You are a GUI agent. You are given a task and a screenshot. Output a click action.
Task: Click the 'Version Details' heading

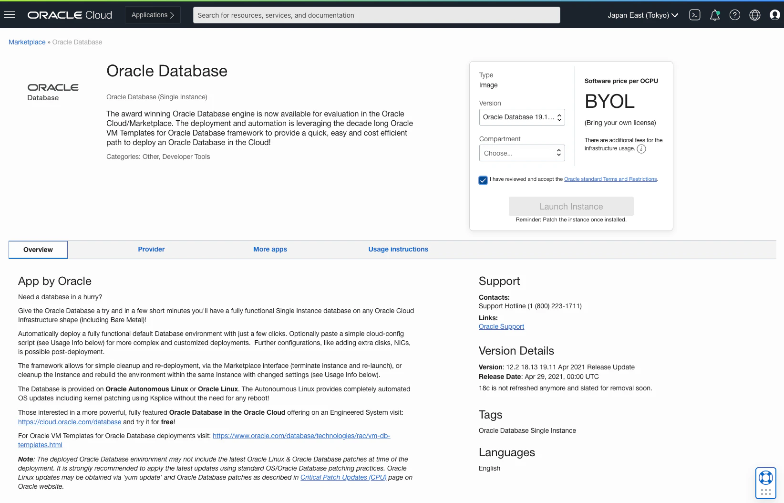pos(516,351)
